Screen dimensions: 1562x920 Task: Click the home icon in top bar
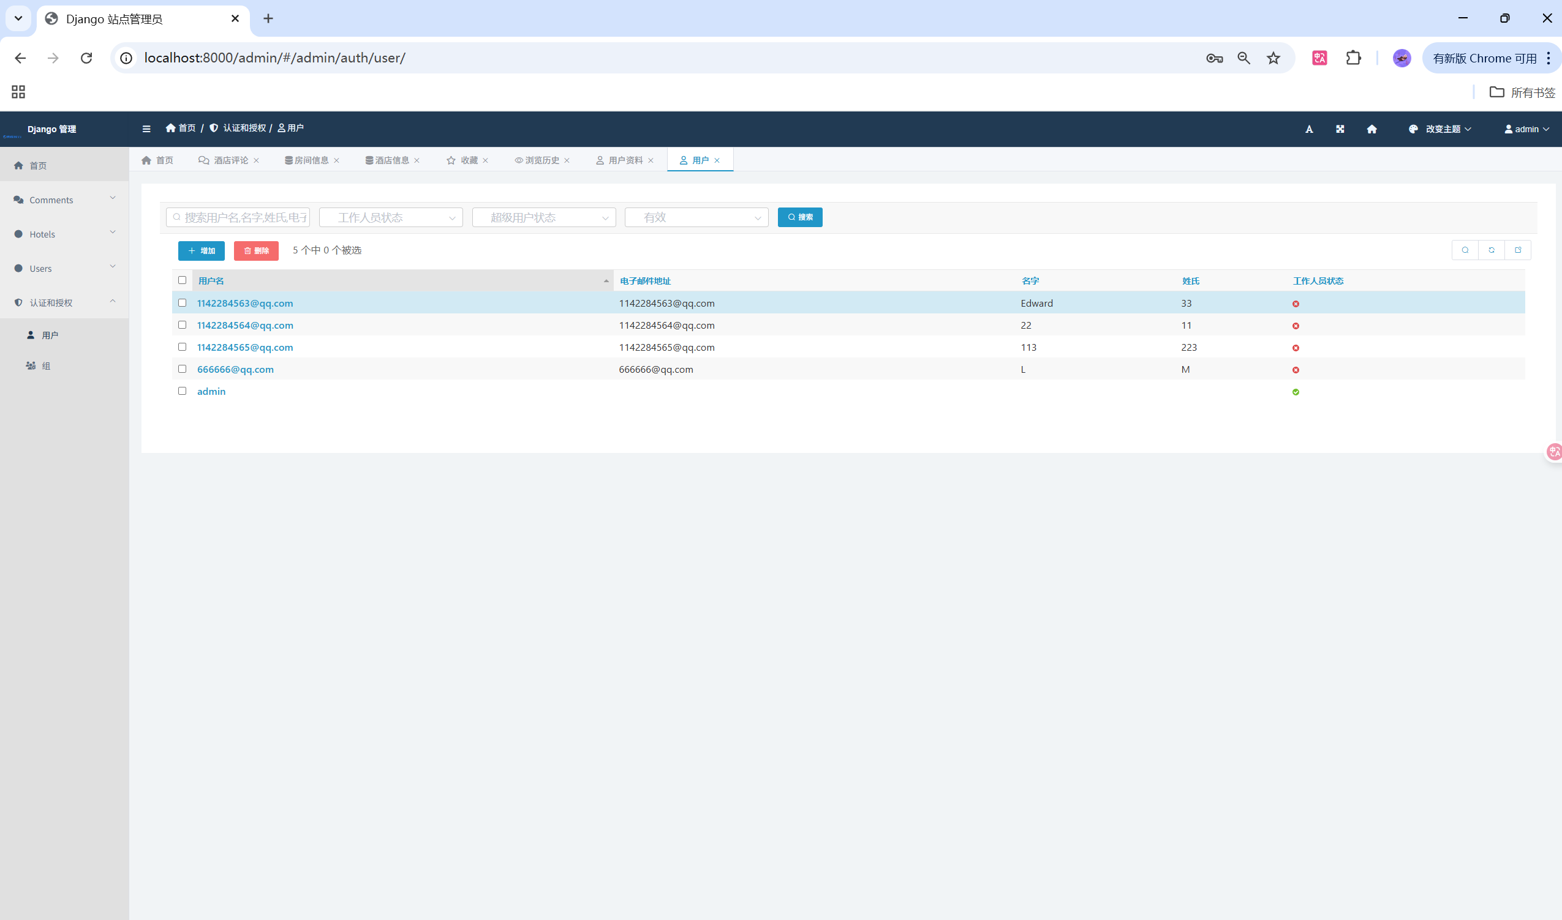(x=1371, y=129)
